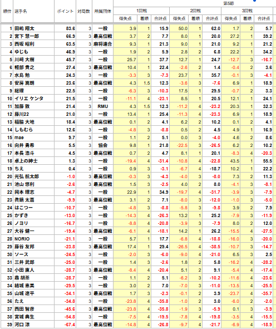The width and height of the screenshot is (276, 329).
Task: Select player name 光弘 航太郎
Action: click(27, 176)
